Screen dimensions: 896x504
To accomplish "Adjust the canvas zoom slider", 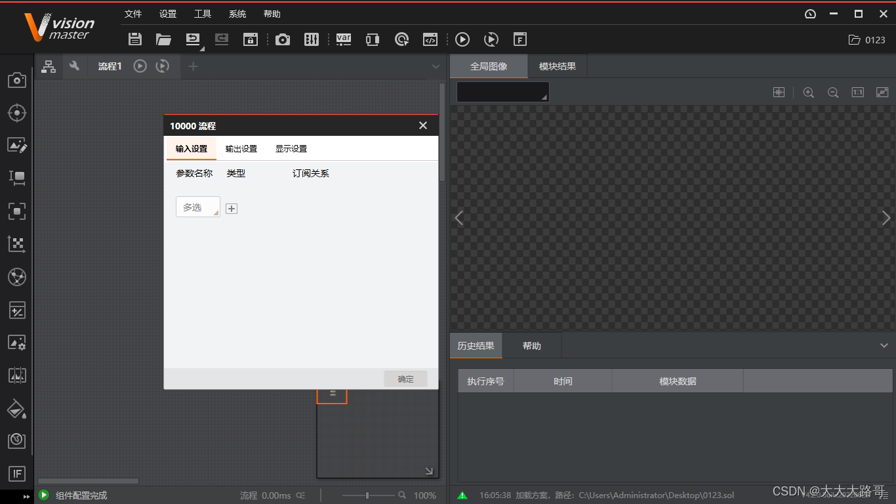I will pos(368,495).
